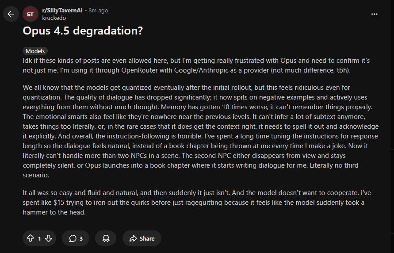
Task: Open the SillyTavernAI subreddit avatar
Action: pyautogui.click(x=31, y=14)
